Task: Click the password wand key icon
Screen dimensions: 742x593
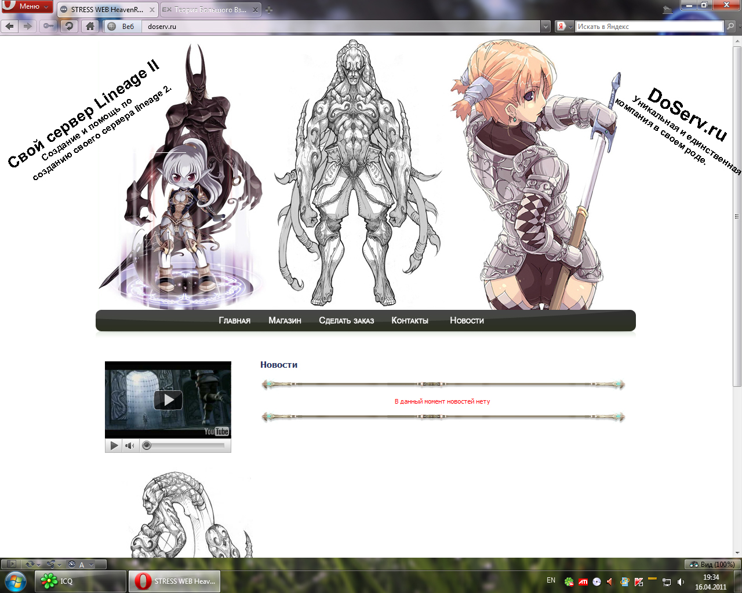Action: [x=49, y=26]
